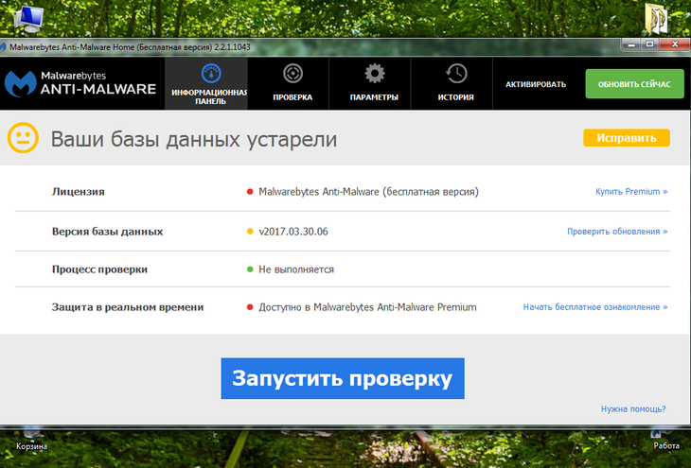The image size is (691, 468).
Task: Click the Ваши базы данных устарели heading
Action: (194, 139)
